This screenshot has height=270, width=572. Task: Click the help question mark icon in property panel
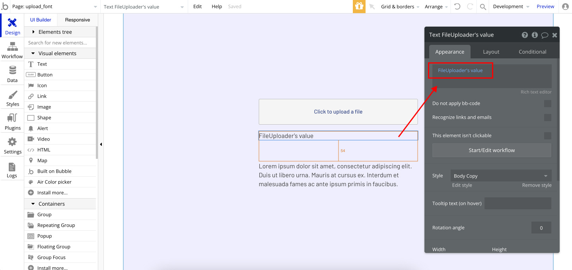[525, 35]
